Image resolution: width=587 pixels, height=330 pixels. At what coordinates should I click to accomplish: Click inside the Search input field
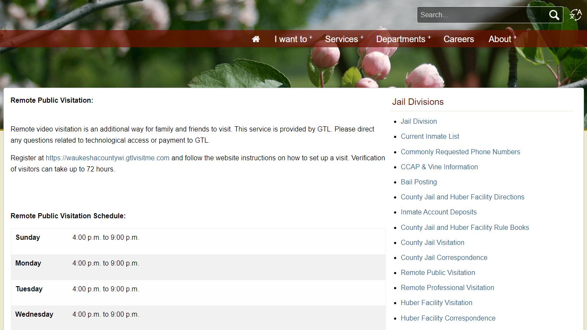482,15
